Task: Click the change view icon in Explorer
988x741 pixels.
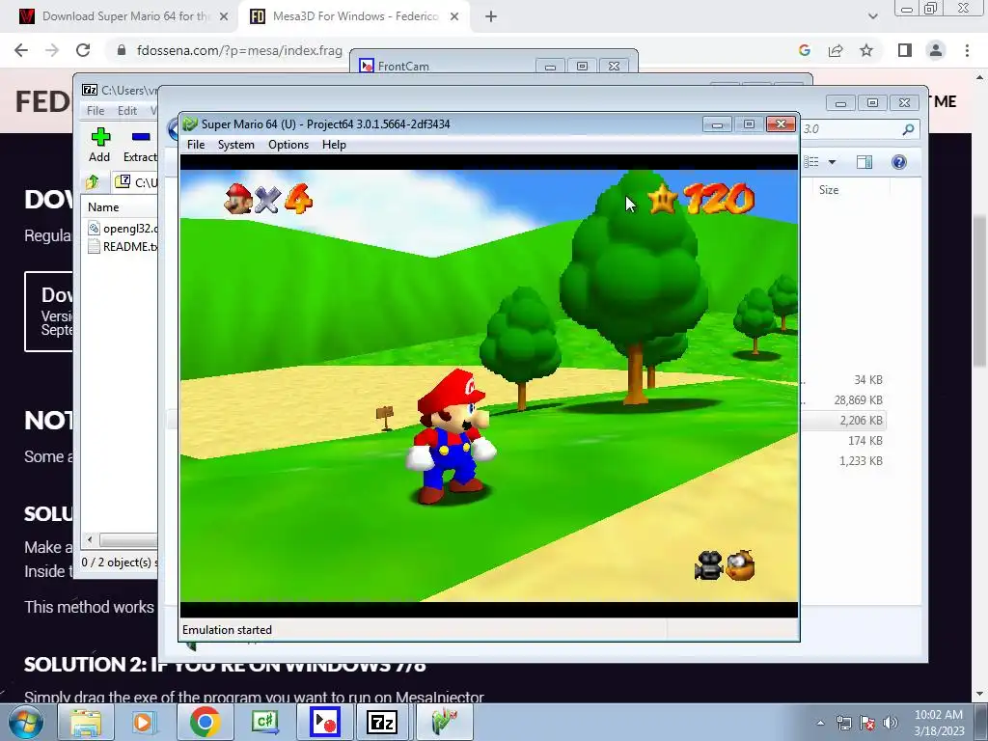Action: point(811,162)
